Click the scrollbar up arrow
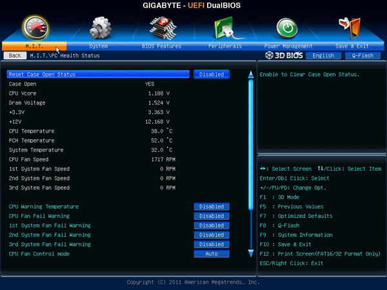 (x=251, y=75)
